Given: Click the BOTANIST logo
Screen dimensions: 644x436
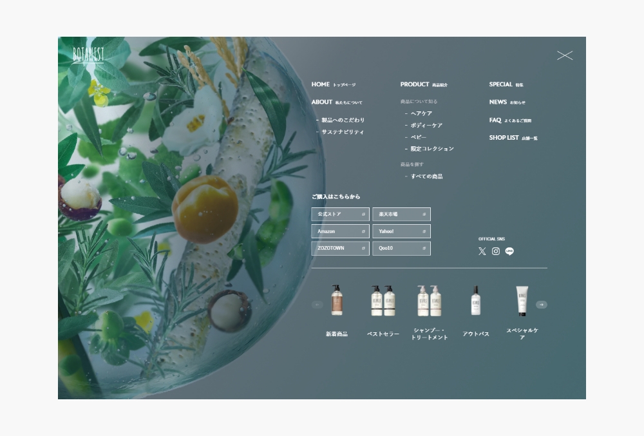Looking at the screenshot, I should click(88, 54).
